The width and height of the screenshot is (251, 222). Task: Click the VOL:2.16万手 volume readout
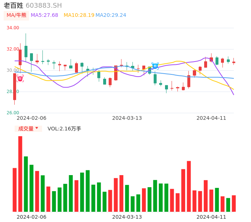[64, 129]
